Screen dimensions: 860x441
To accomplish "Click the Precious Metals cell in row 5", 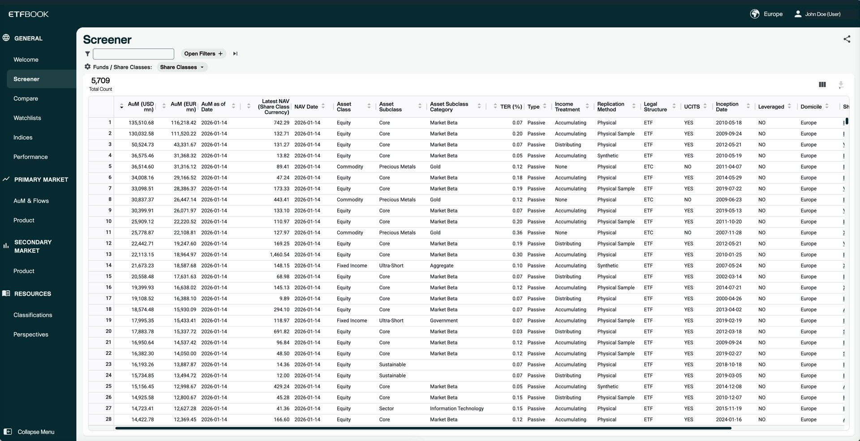I will click(x=397, y=167).
